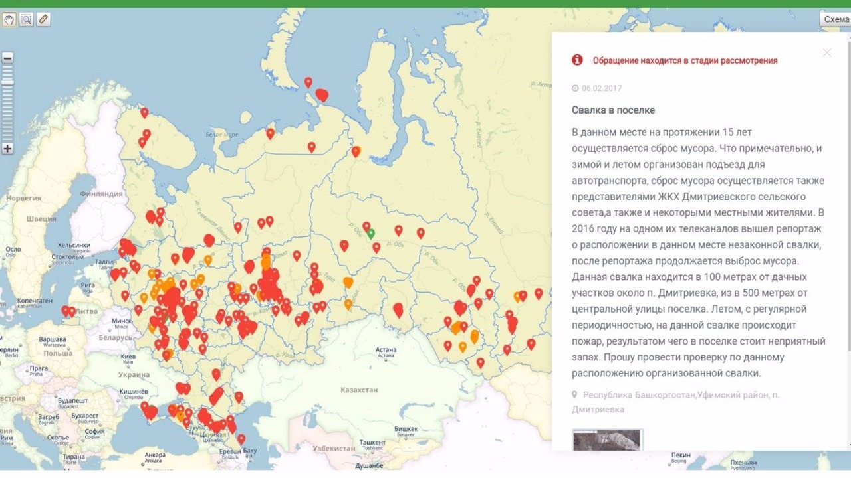This screenshot has width=851, height=478.
Task: Click the 'Обращение находится в стадии рассмотрения' status
Action: coord(685,61)
